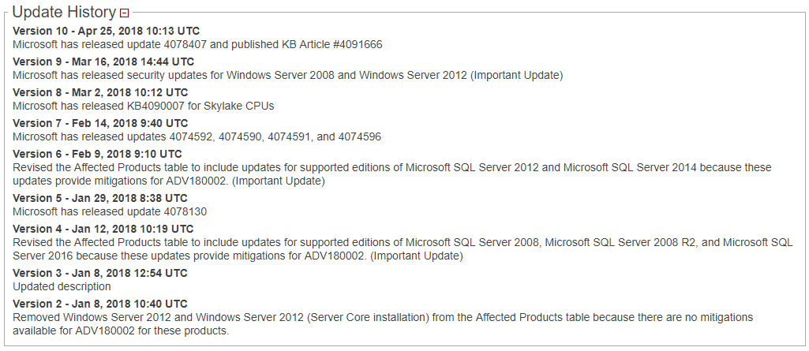
Task: Click the Windows Server 2008 security updates note
Action: (288, 75)
